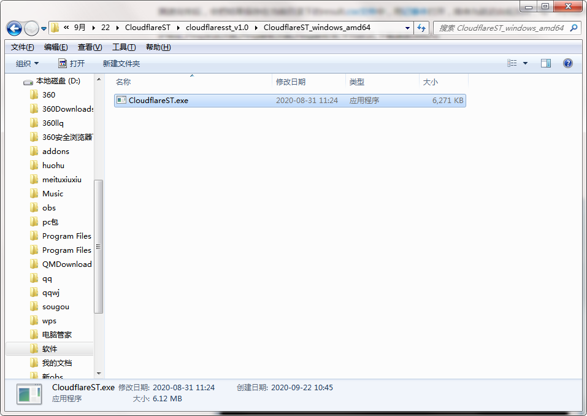Viewport: 587px width, 416px height.
Task: Open the 360Downloads folder in tree
Action: coord(61,109)
